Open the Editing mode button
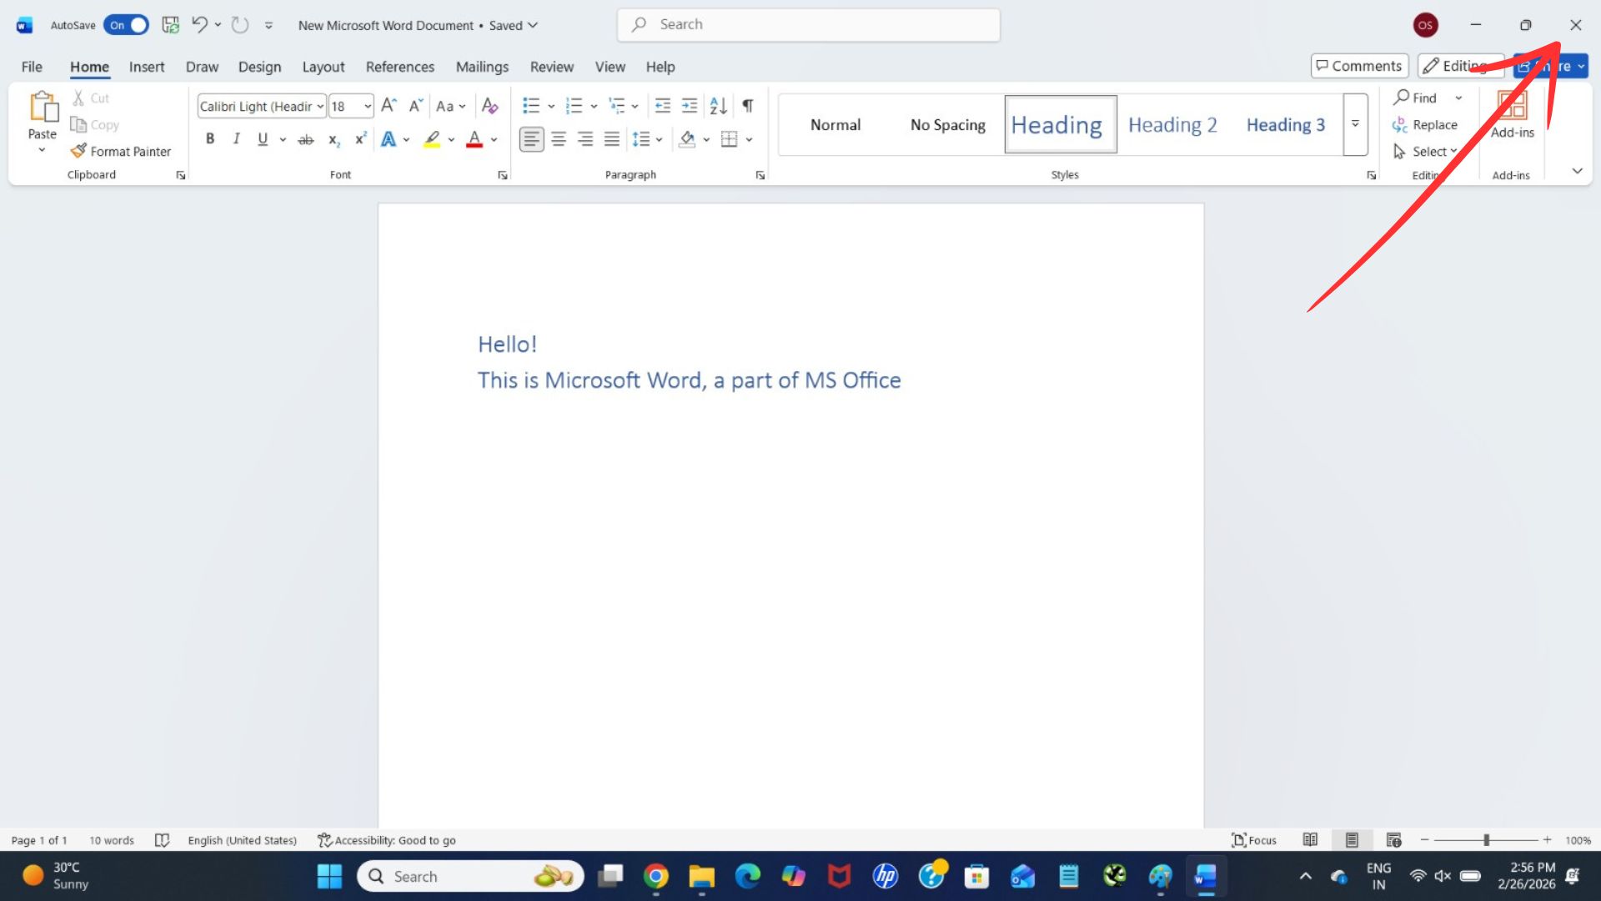 [1459, 65]
